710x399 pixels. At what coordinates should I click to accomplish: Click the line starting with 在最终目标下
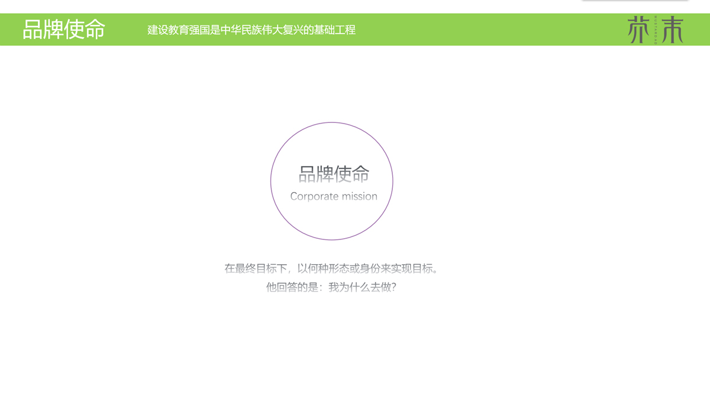(x=332, y=268)
